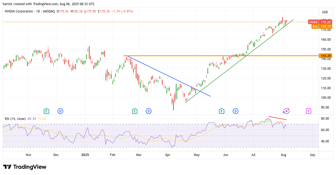336x175 pixels.
Task: Click the Nov label on time axis
Action: (28, 155)
